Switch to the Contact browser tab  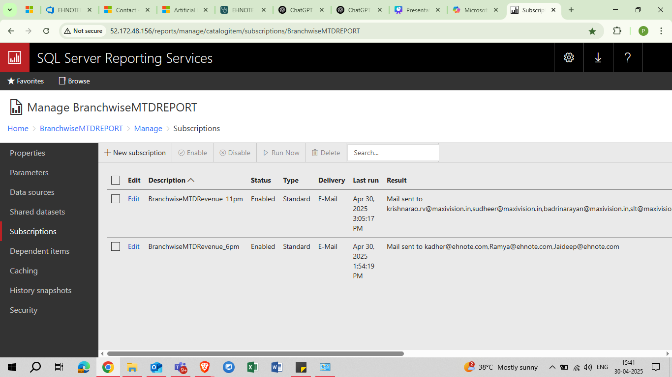127,10
